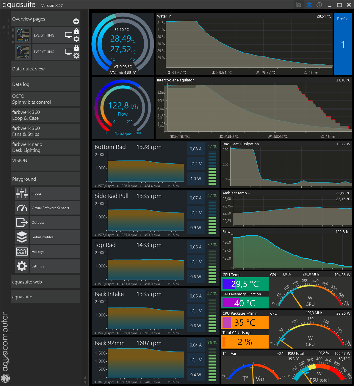The image size is (354, 386).
Task: Click the aquacomputer logo icon at bottom left
Action: (6, 378)
